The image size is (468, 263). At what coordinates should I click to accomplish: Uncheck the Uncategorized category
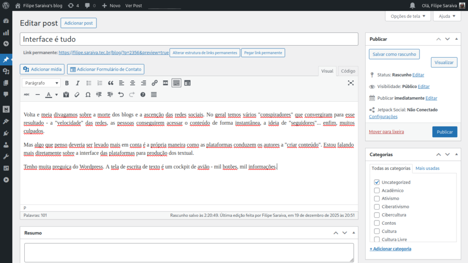pyautogui.click(x=377, y=182)
